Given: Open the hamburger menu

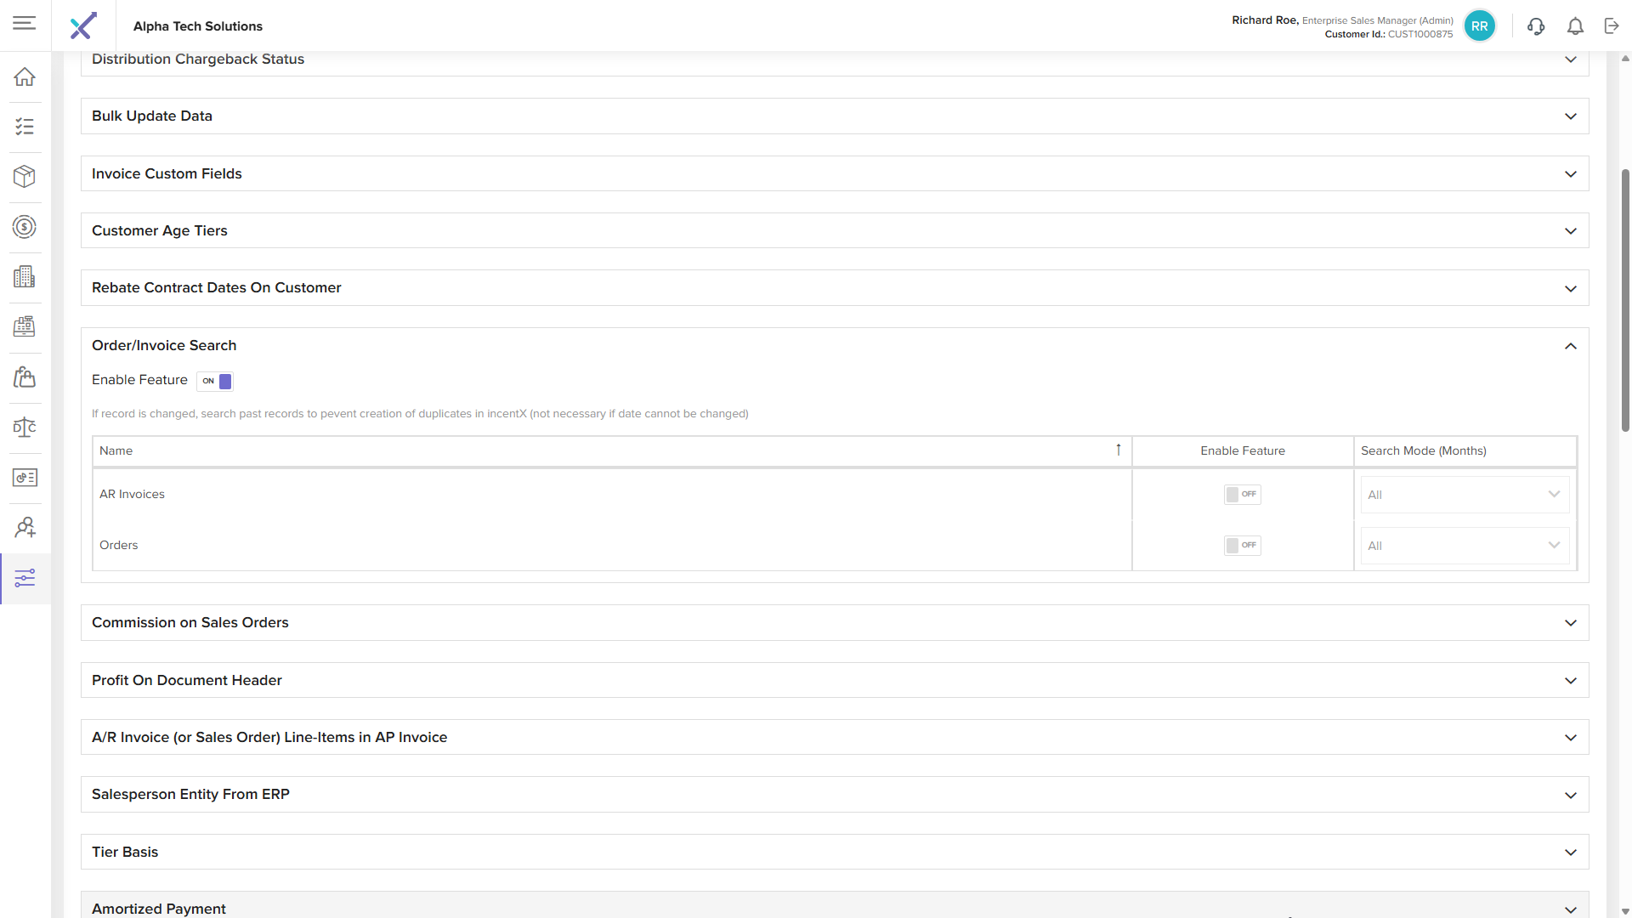Looking at the screenshot, I should click(25, 23).
